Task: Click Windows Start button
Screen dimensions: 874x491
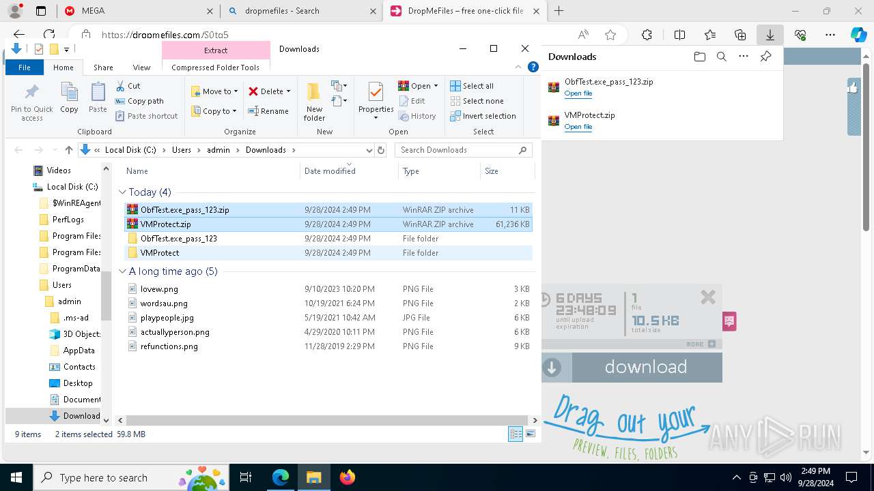Action: click(x=16, y=477)
